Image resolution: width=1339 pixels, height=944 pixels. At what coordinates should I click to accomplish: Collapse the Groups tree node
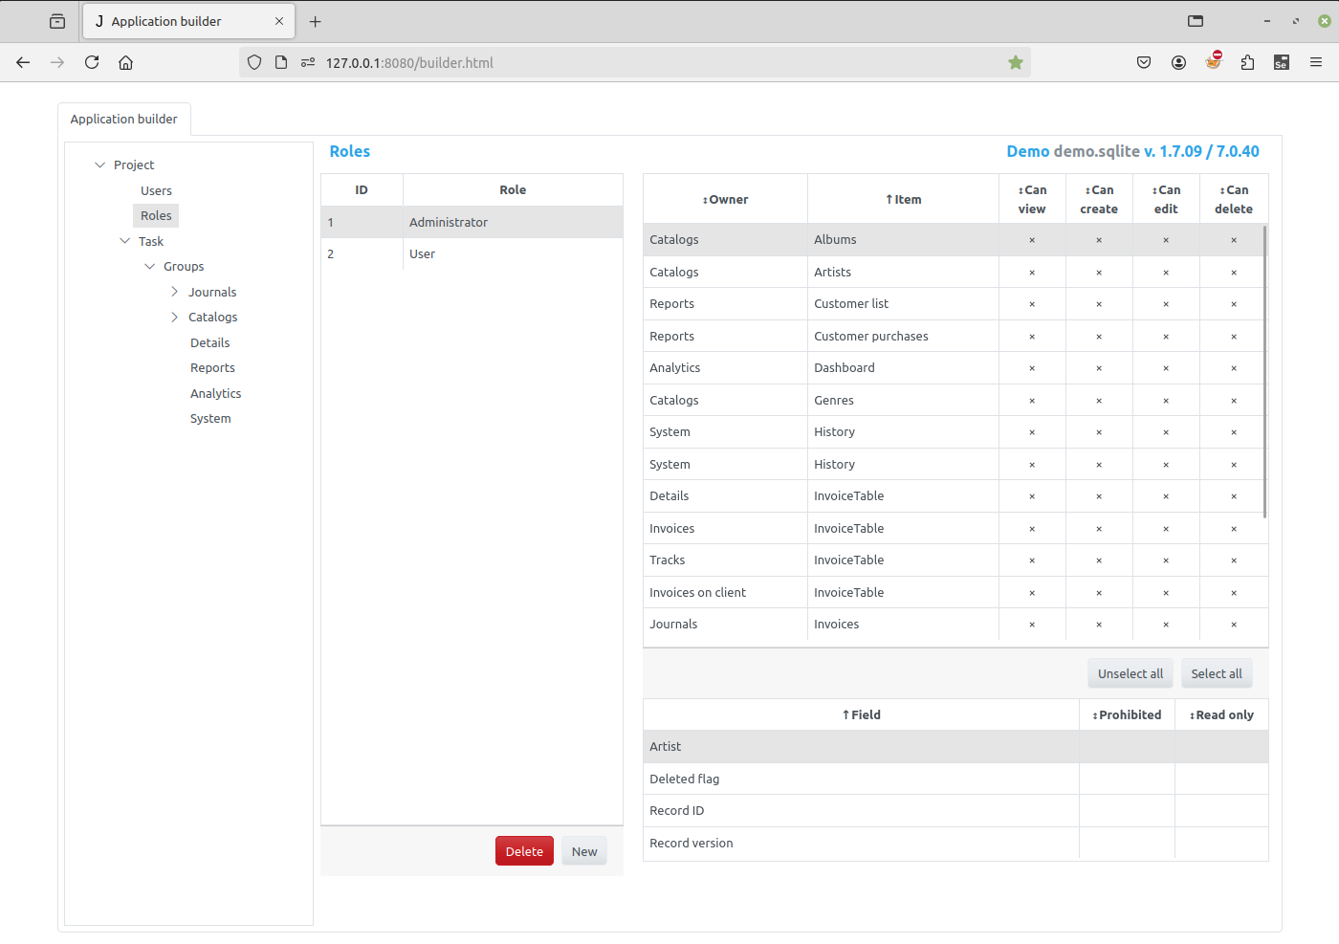149,266
